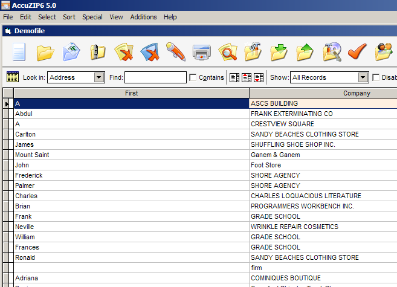The height and width of the screenshot is (287, 397).
Task: Select the Neville cell
Action: 131,227
